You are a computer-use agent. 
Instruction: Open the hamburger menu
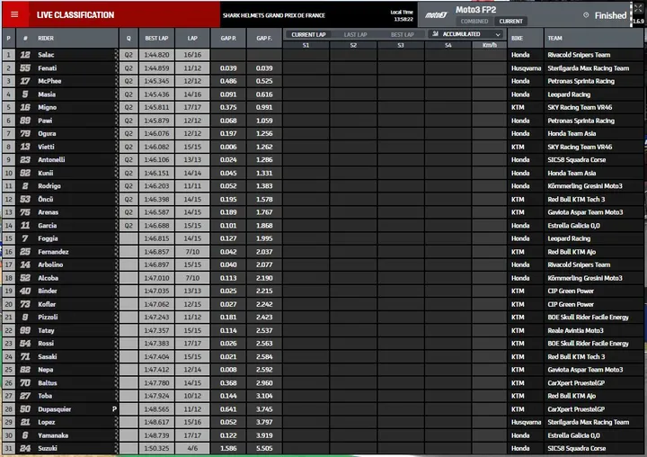[x=14, y=15]
